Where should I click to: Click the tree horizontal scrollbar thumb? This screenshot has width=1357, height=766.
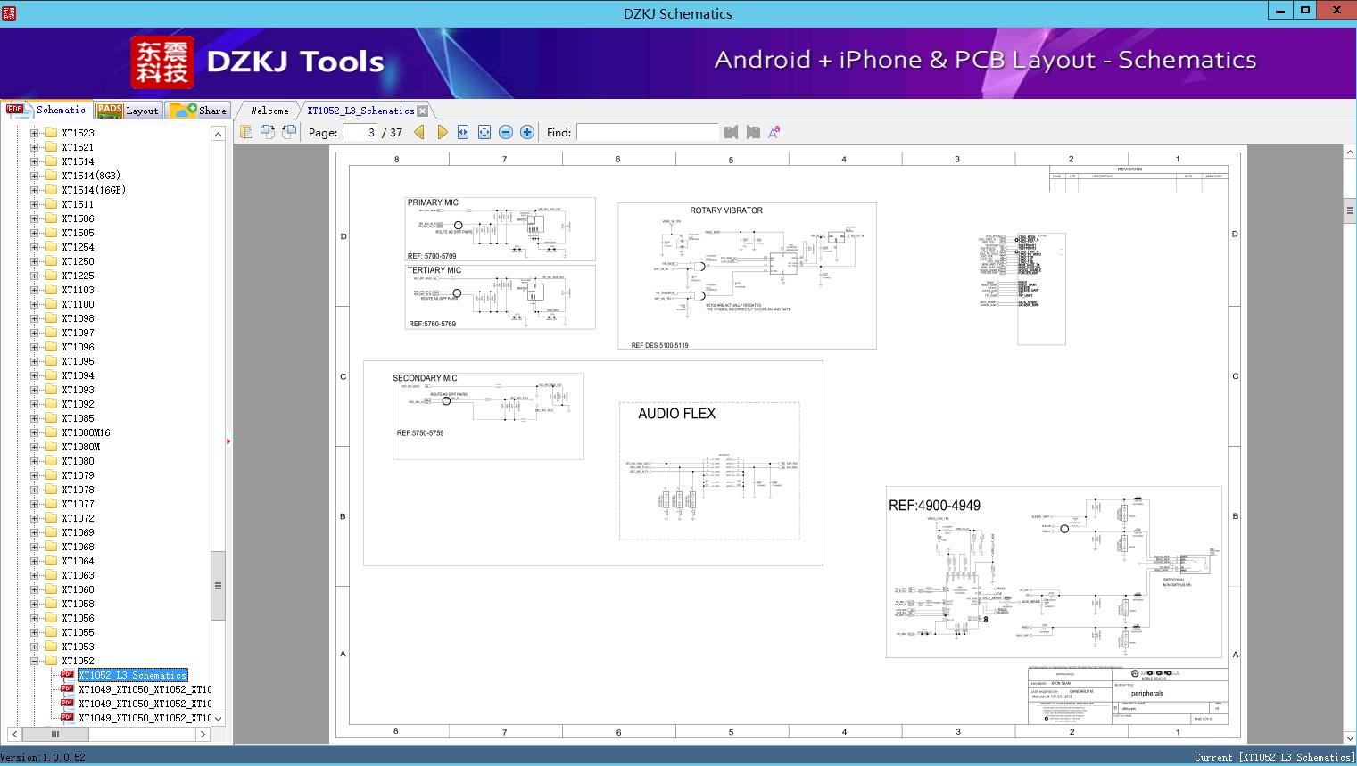[x=55, y=734]
